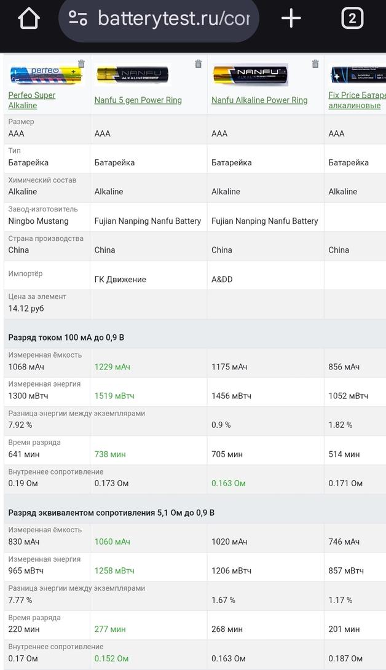Open the Nanfu Alkaline Power Ring battery image
Screen dimensions: 386x670
click(x=250, y=75)
